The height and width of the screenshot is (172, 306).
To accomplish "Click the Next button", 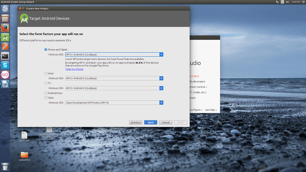I will pos(151,122).
